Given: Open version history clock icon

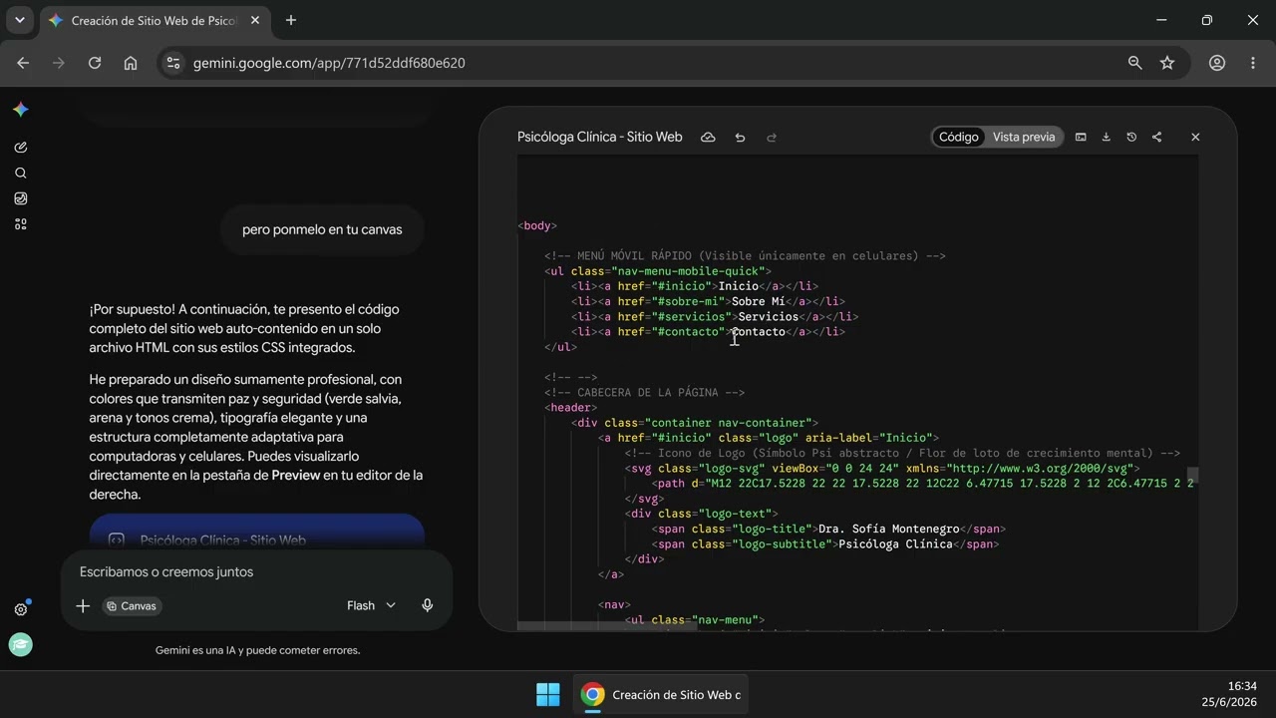Looking at the screenshot, I should 1131,138.
